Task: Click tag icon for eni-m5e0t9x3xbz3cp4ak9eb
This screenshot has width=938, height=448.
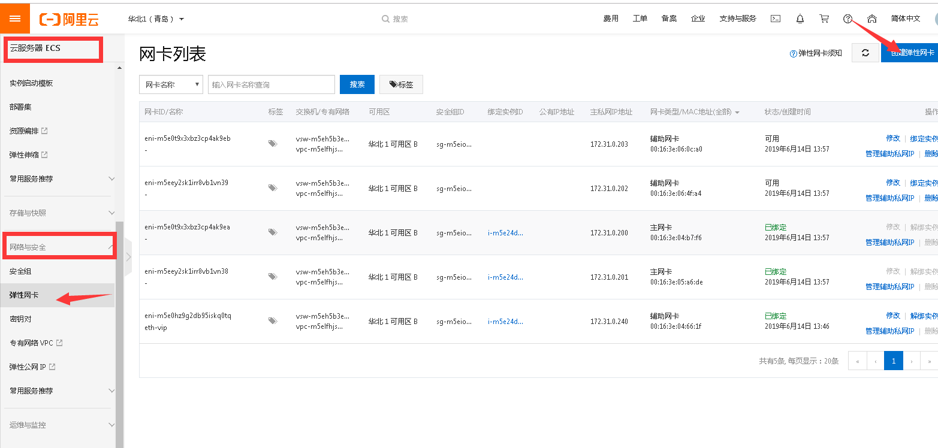Action: 273,144
